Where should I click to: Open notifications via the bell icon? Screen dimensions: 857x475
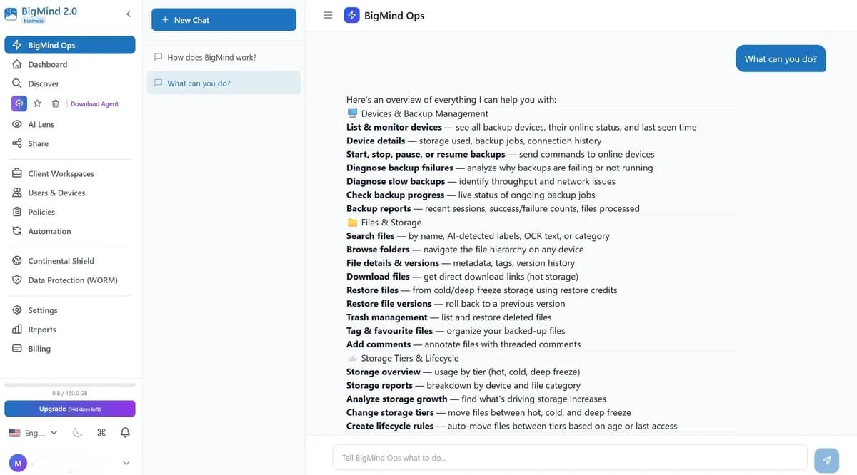tap(126, 432)
